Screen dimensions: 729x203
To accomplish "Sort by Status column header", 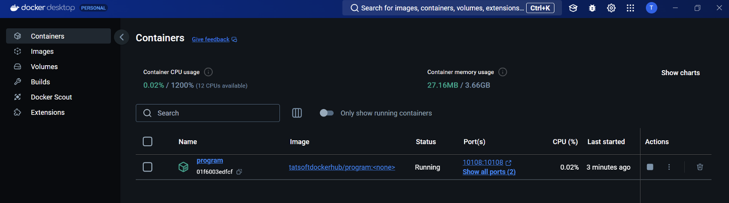I will (x=426, y=142).
